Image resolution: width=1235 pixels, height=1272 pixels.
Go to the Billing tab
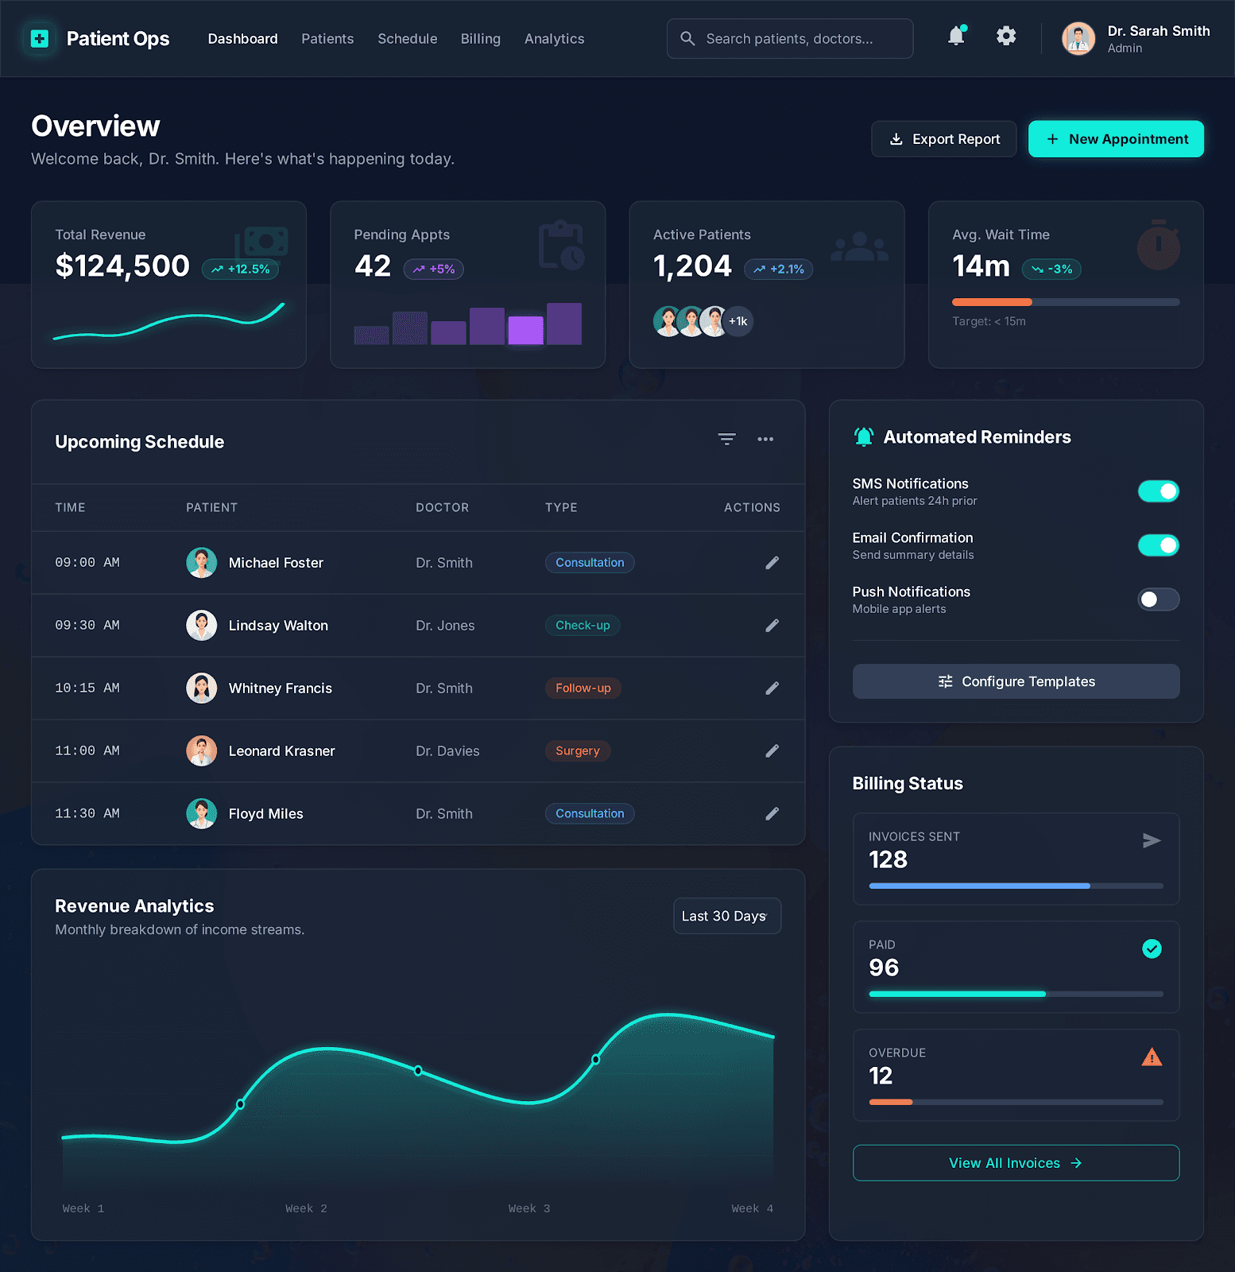tap(480, 39)
